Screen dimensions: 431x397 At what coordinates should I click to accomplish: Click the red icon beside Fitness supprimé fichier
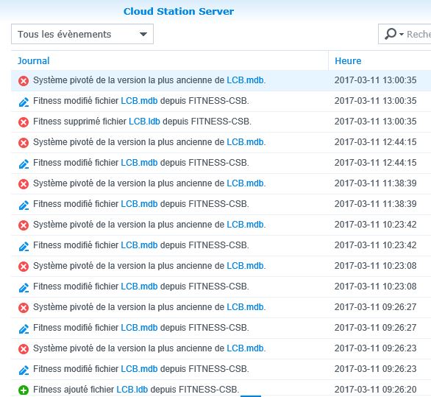24,122
